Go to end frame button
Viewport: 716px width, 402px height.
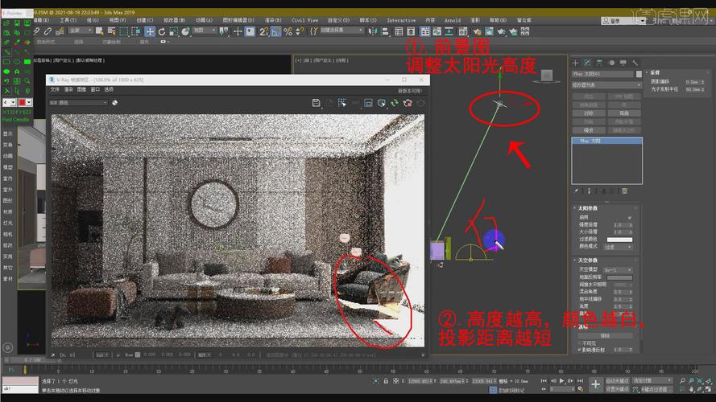(580, 380)
